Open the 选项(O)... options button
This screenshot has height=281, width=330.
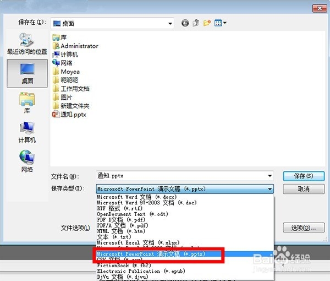304,228
